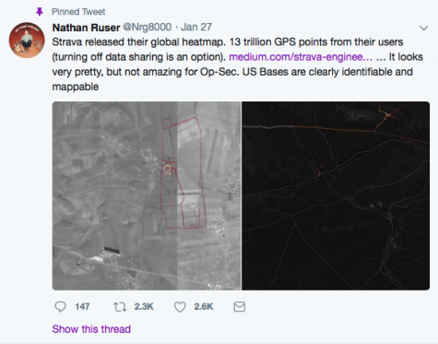Open the Jan 27 tweet timestamp
The width and height of the screenshot is (438, 344).
(x=196, y=27)
